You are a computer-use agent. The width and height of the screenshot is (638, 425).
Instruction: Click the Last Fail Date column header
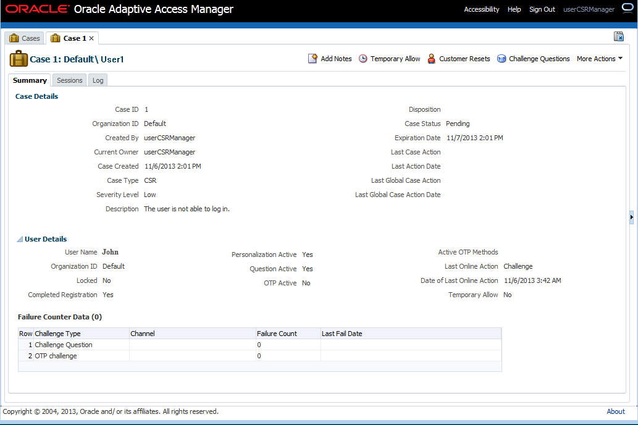point(411,334)
